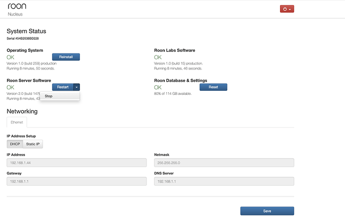Click the System Status heading

click(x=26, y=31)
